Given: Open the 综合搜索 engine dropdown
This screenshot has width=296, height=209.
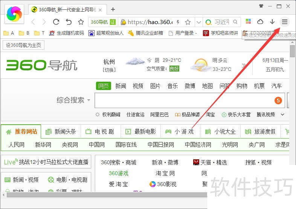Looking at the screenshot, I should [73, 100].
